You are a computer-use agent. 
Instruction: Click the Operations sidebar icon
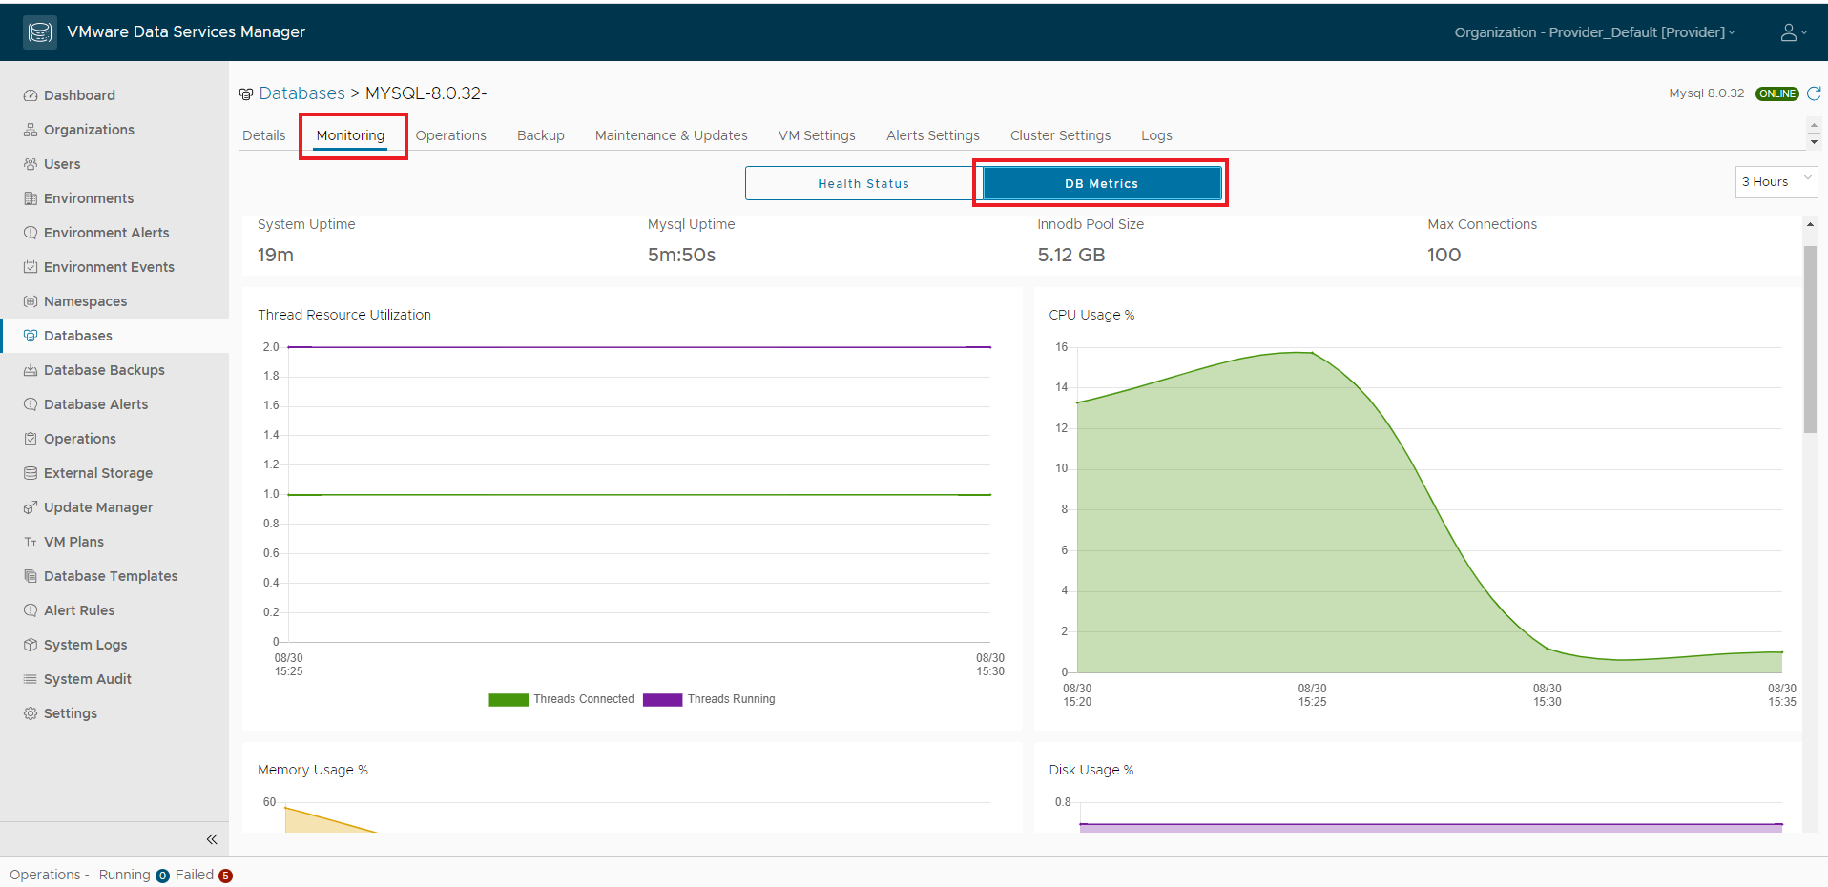pyautogui.click(x=31, y=439)
